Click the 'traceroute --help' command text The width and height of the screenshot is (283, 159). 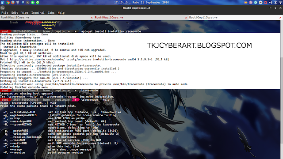[x=96, y=100]
